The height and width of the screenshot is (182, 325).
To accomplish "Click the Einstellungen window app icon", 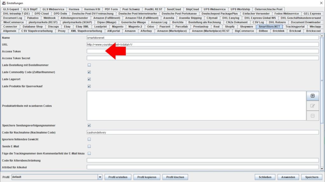I will 4,3.
